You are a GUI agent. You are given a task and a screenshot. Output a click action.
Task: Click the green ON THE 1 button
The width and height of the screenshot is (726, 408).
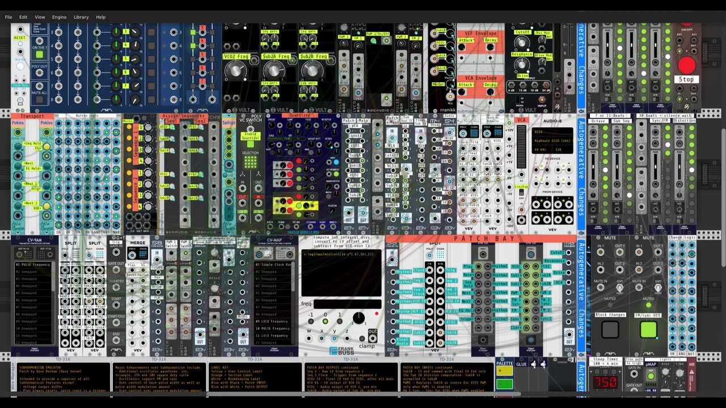[40, 56]
